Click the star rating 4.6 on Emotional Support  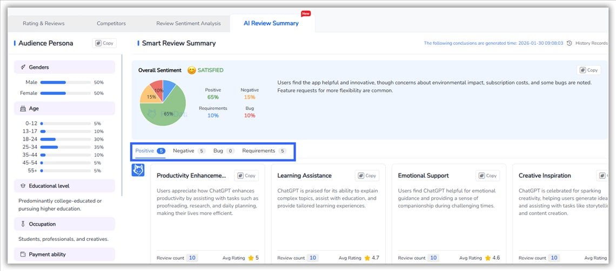pos(493,258)
